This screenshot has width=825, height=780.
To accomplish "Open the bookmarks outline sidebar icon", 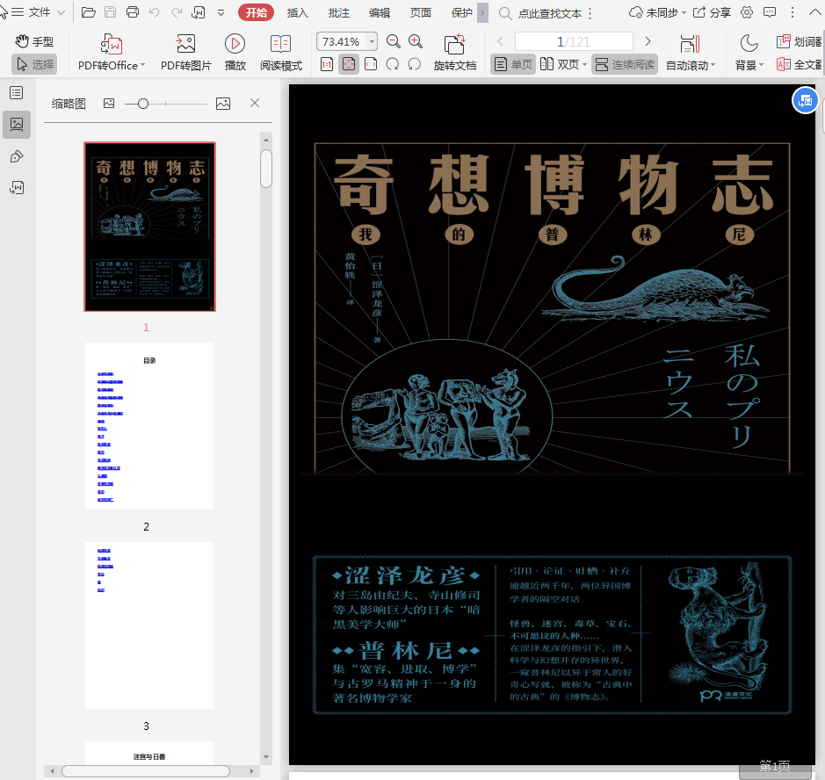I will click(x=16, y=92).
